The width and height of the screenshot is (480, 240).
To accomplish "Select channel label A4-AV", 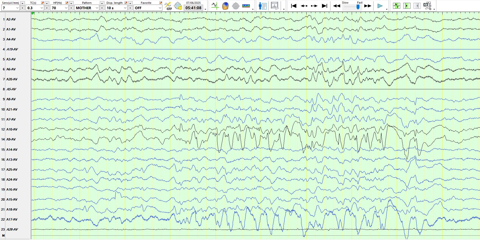I will pyautogui.click(x=11, y=39).
